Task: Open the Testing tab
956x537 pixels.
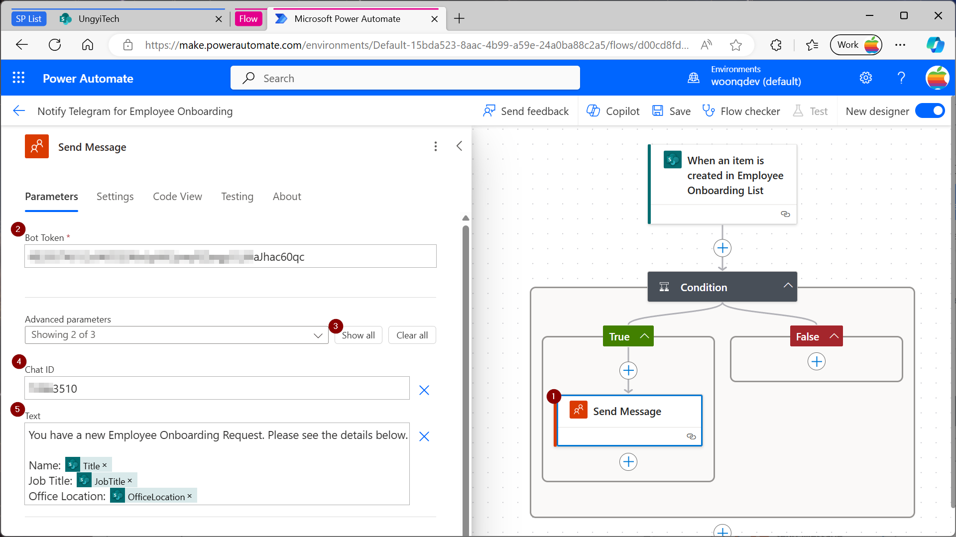Action: click(237, 197)
